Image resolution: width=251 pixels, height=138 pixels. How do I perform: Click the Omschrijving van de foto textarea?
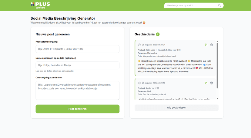click(x=78, y=90)
